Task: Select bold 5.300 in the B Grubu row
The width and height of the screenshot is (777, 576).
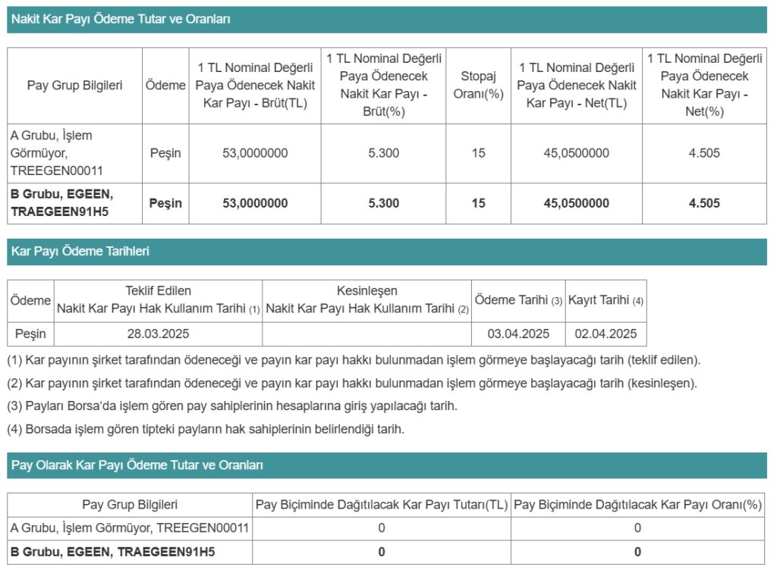Action: [x=383, y=203]
